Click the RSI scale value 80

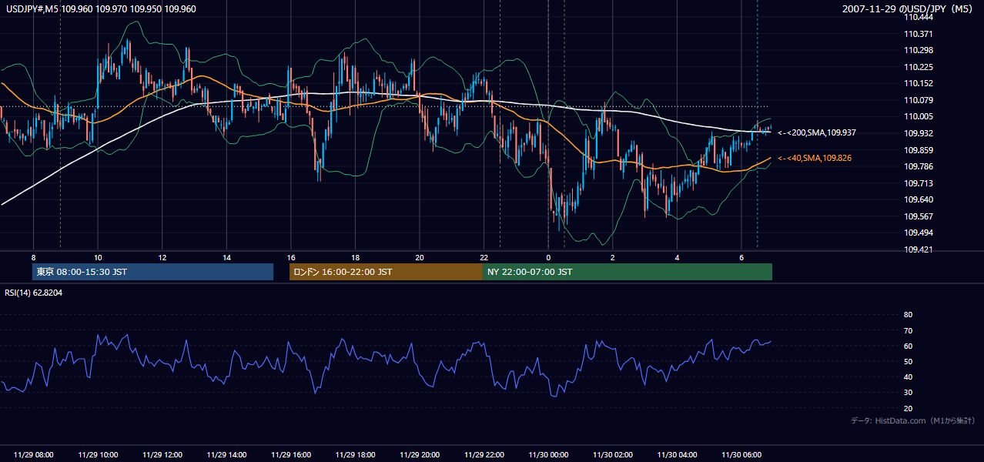point(908,315)
